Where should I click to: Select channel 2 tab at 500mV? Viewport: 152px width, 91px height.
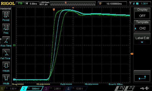32,88
